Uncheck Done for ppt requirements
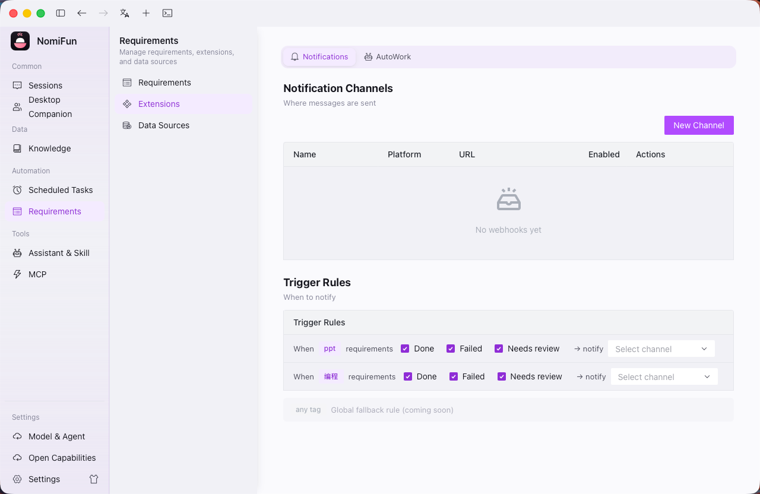This screenshot has height=494, width=760. pyautogui.click(x=405, y=349)
